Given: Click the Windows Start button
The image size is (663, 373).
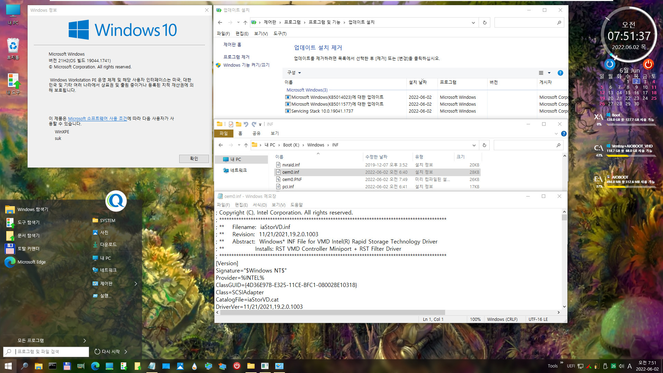Looking at the screenshot, I should 8,366.
